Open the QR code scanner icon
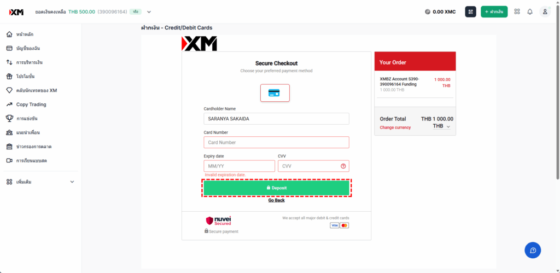This screenshot has width=560, height=273. pyautogui.click(x=470, y=12)
